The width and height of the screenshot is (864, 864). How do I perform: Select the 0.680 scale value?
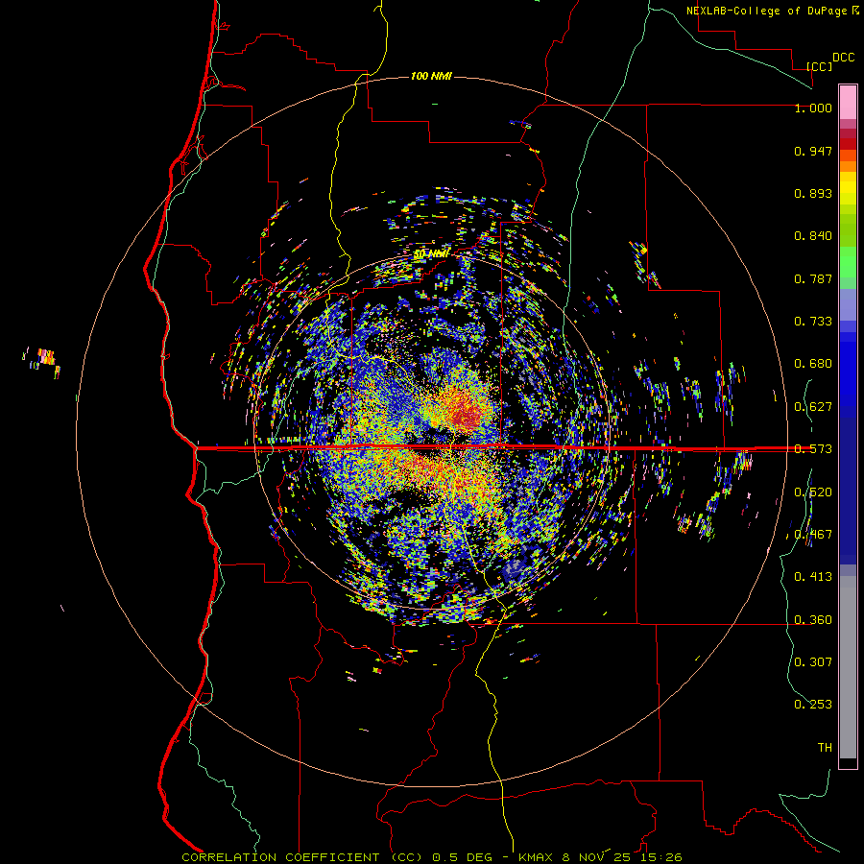click(813, 364)
